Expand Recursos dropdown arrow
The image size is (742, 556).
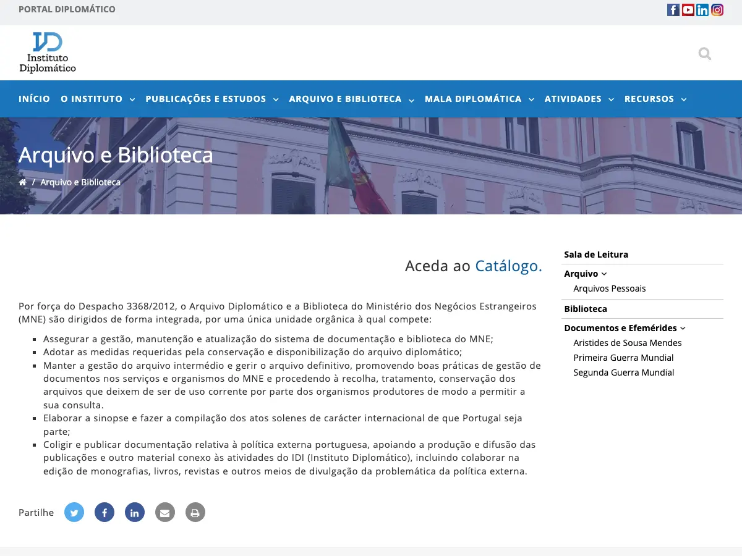point(683,99)
